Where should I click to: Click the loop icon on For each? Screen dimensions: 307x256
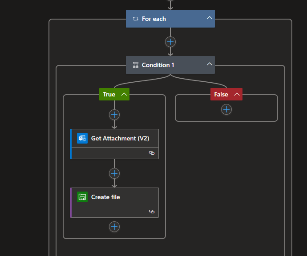[136, 19]
